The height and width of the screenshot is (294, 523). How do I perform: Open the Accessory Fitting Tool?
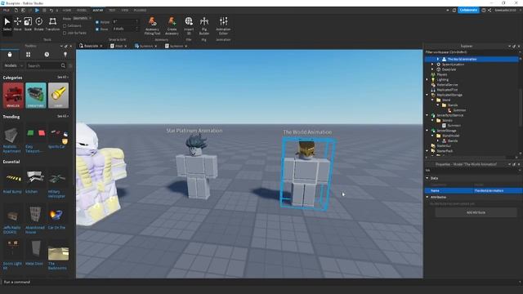coord(152,25)
